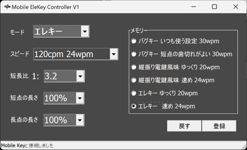This screenshot has height=150, width=247.
Task: Click the 長点の長さ label
Action: click(24, 120)
